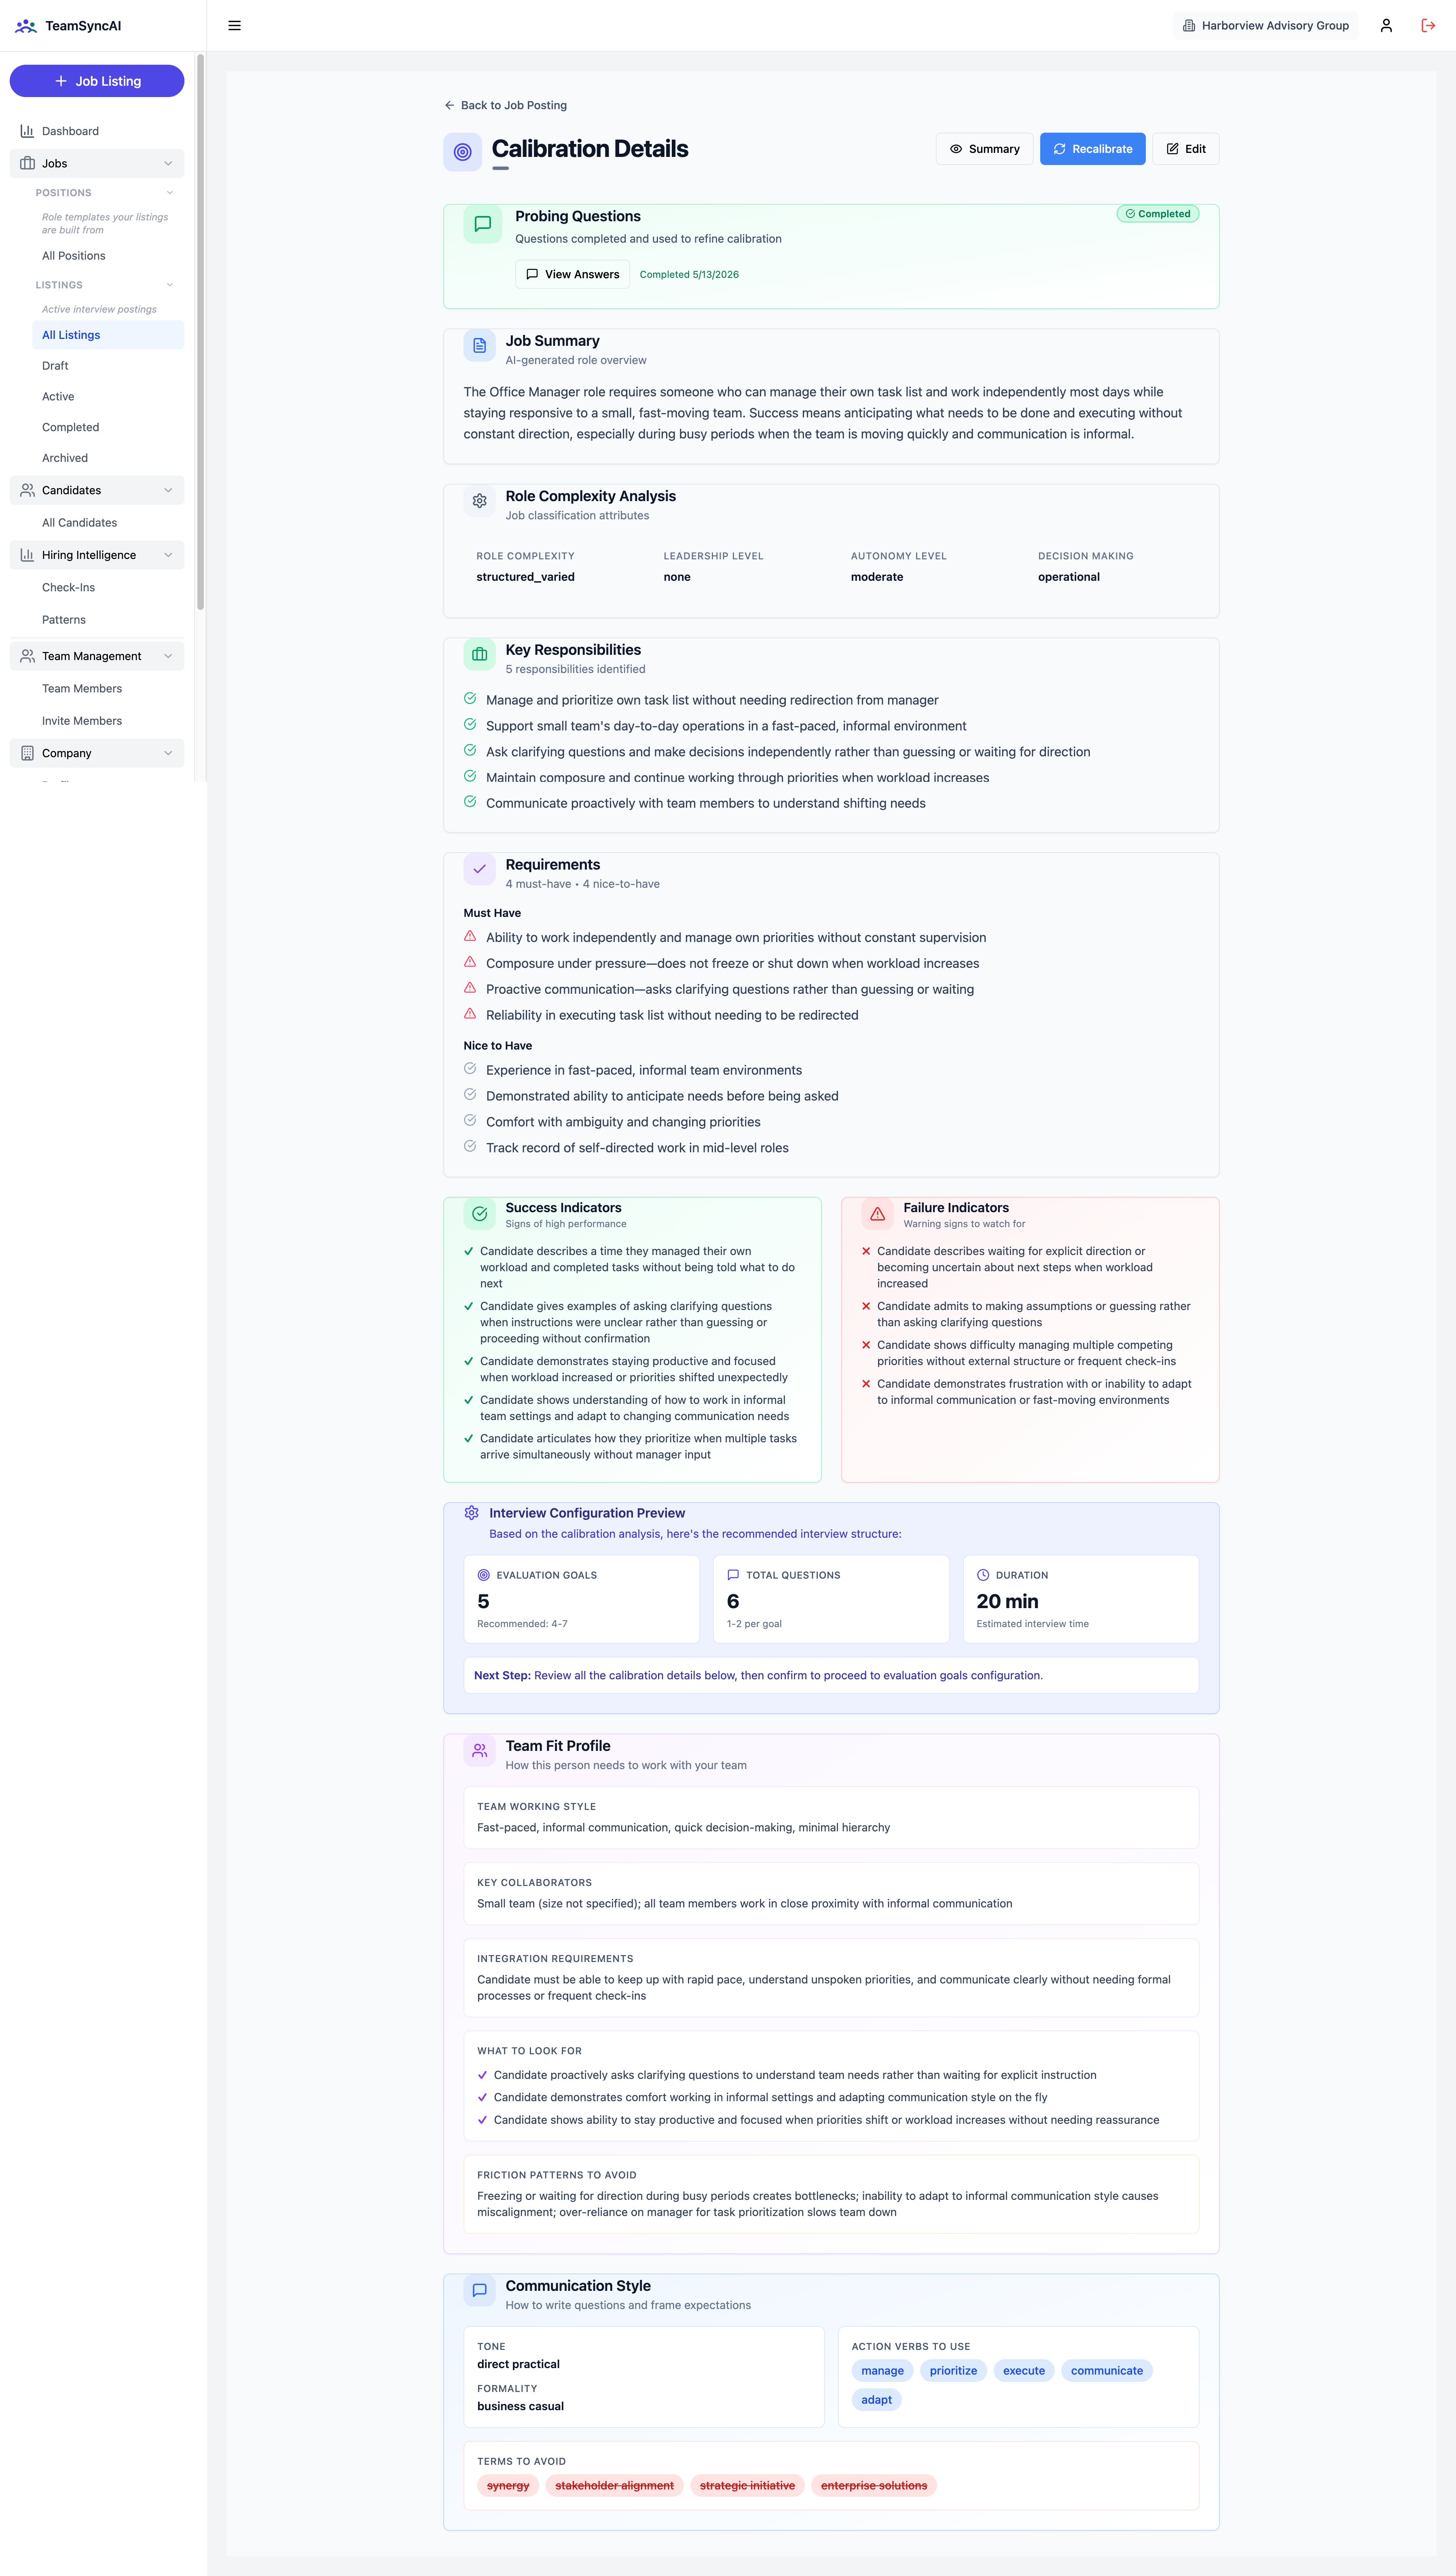Screen dimensions: 1456x2576
Task: Go back to Job Posting
Action: pos(505,105)
